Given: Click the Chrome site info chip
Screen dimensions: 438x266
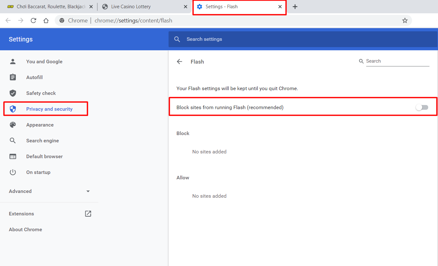Looking at the screenshot, I should tap(73, 21).
